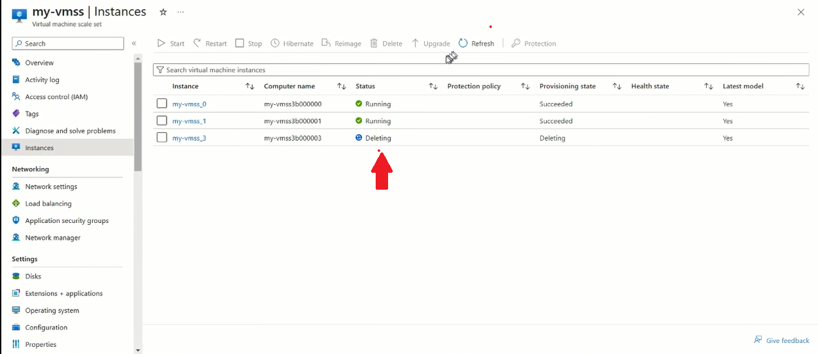Open the my-vmss_0 instance link
Image resolution: width=818 pixels, height=354 pixels.
pos(189,104)
